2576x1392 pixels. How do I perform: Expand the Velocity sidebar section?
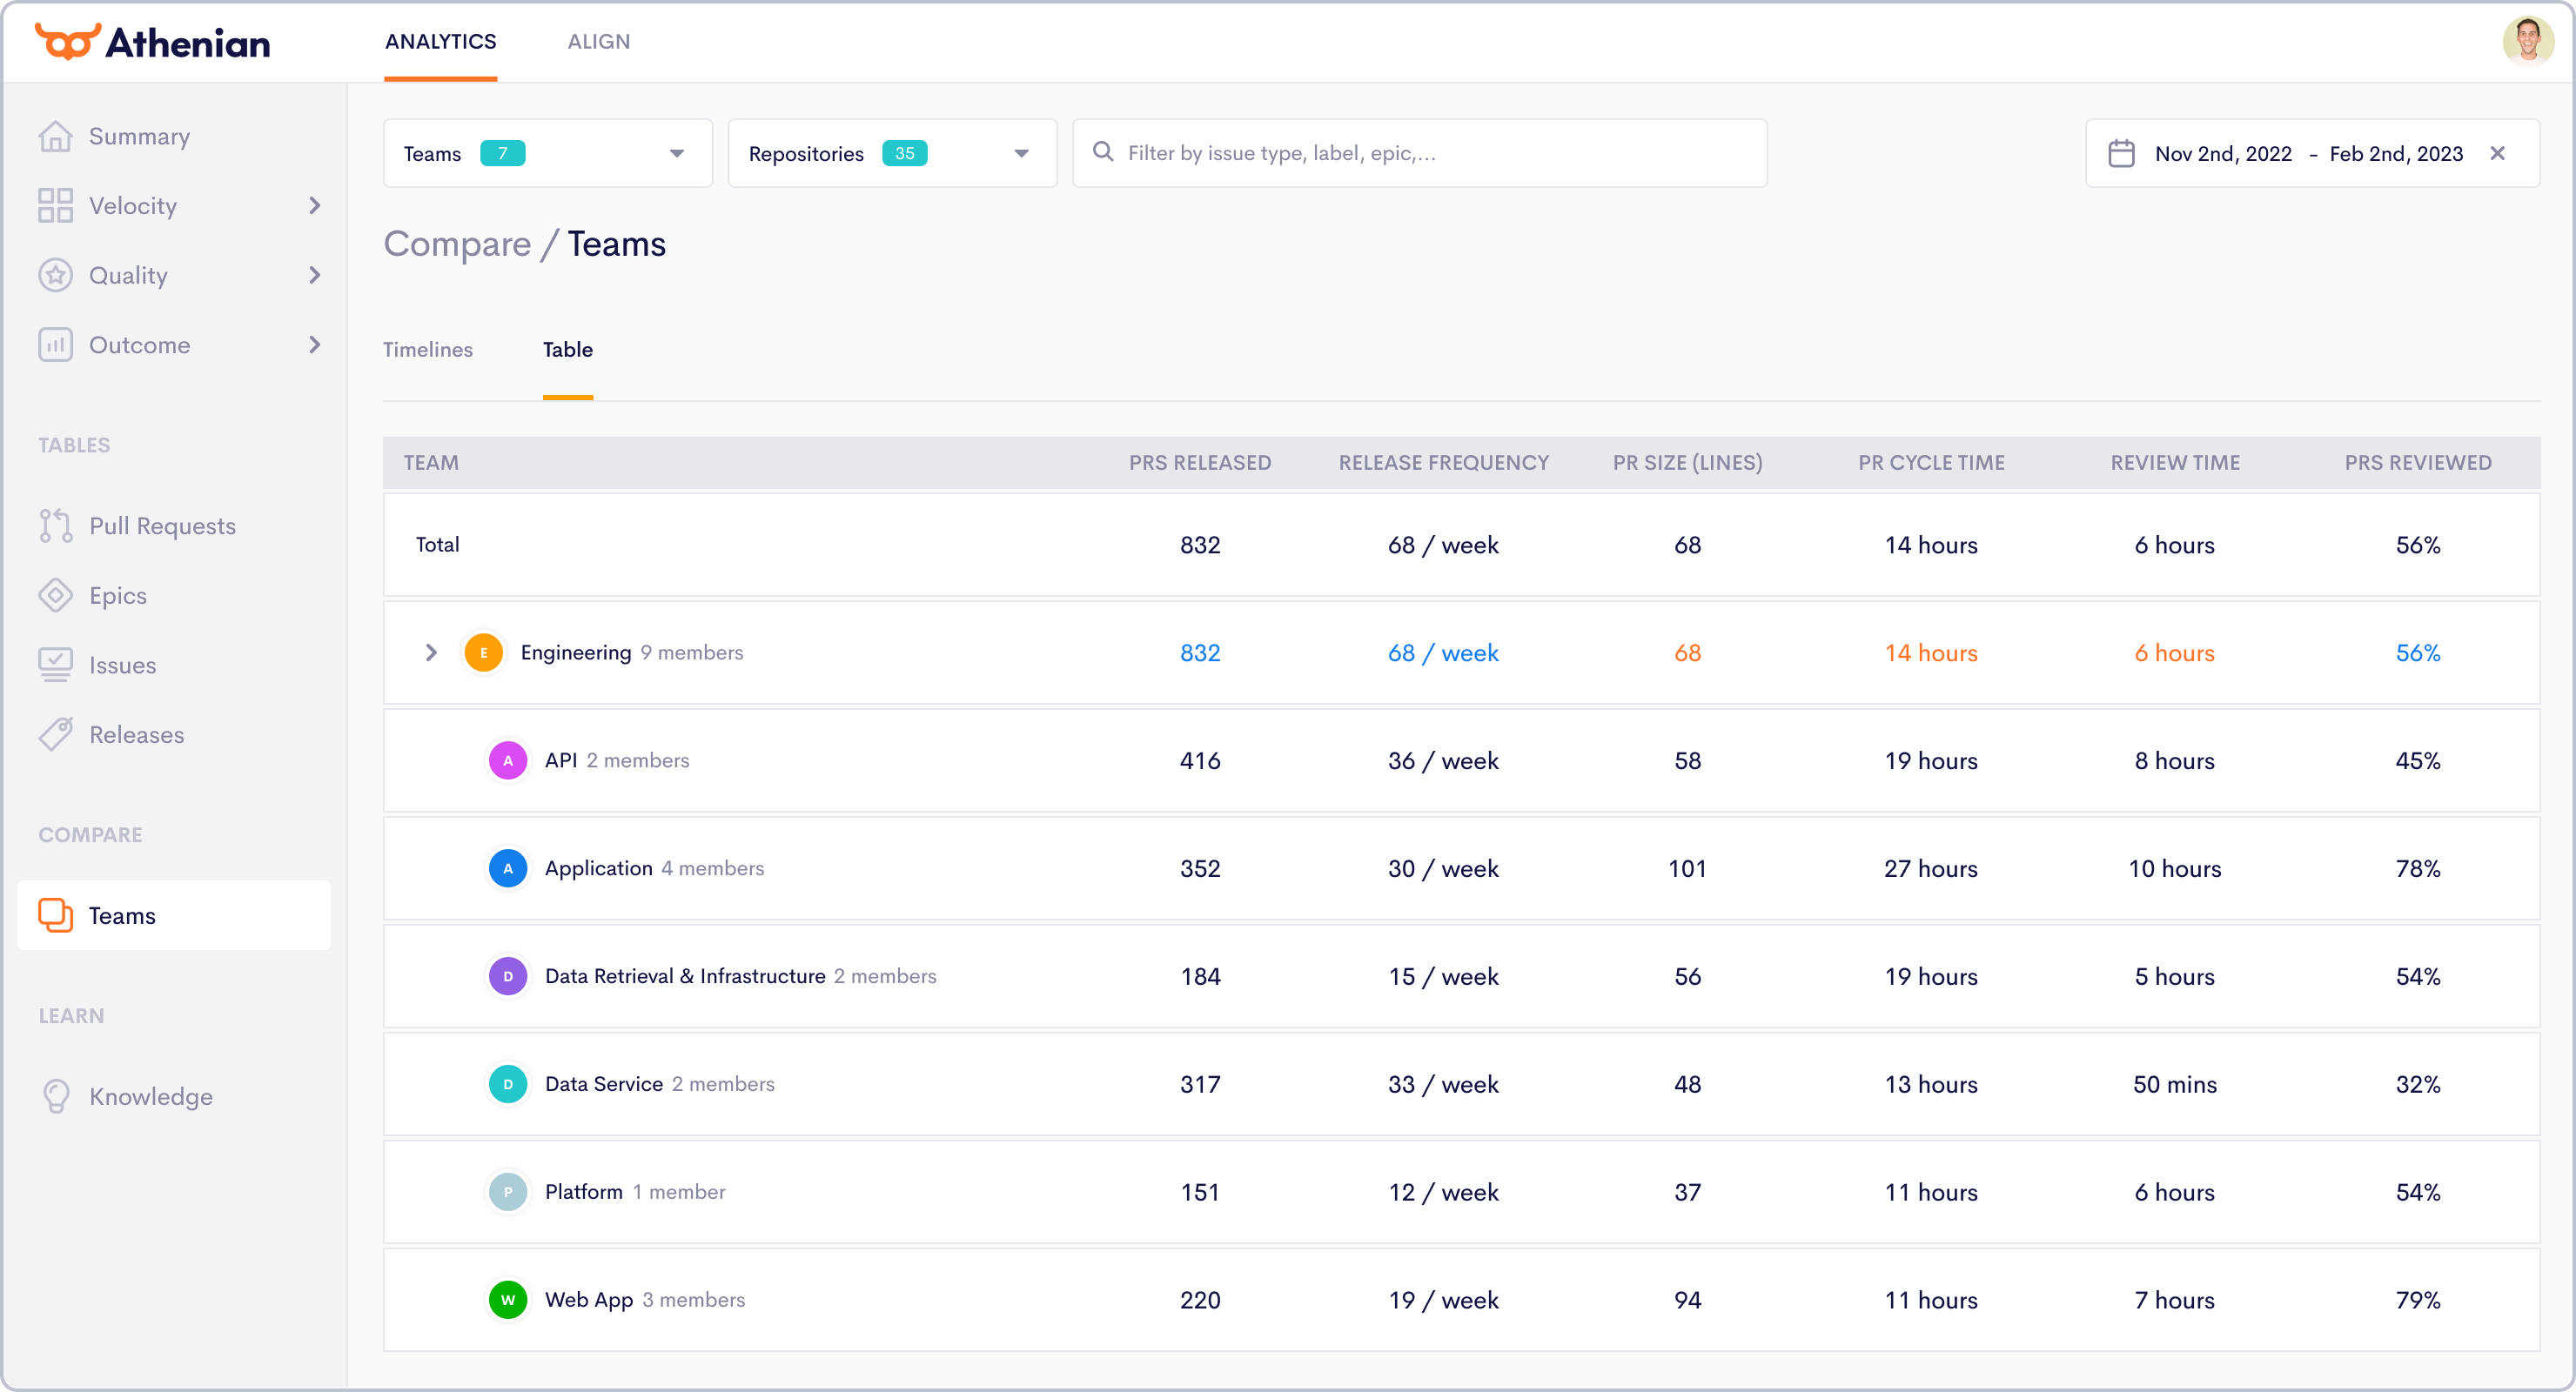point(315,206)
